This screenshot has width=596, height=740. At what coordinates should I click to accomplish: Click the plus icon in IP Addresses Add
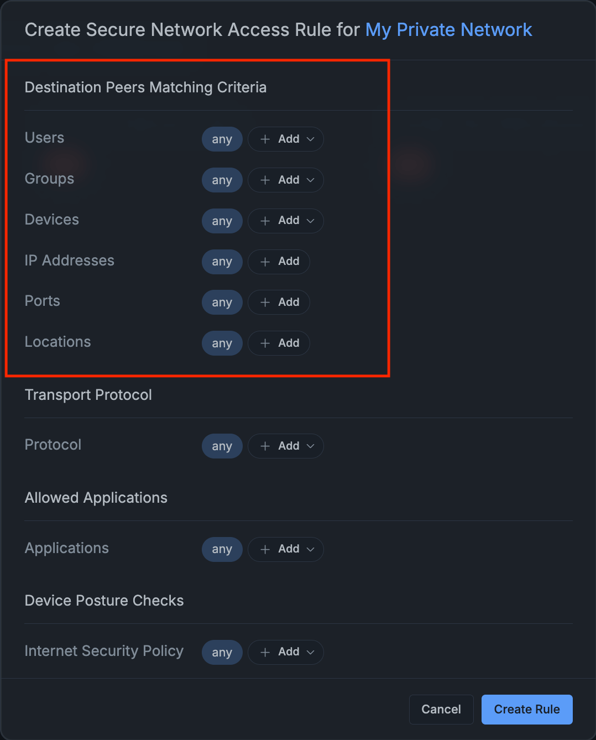264,262
